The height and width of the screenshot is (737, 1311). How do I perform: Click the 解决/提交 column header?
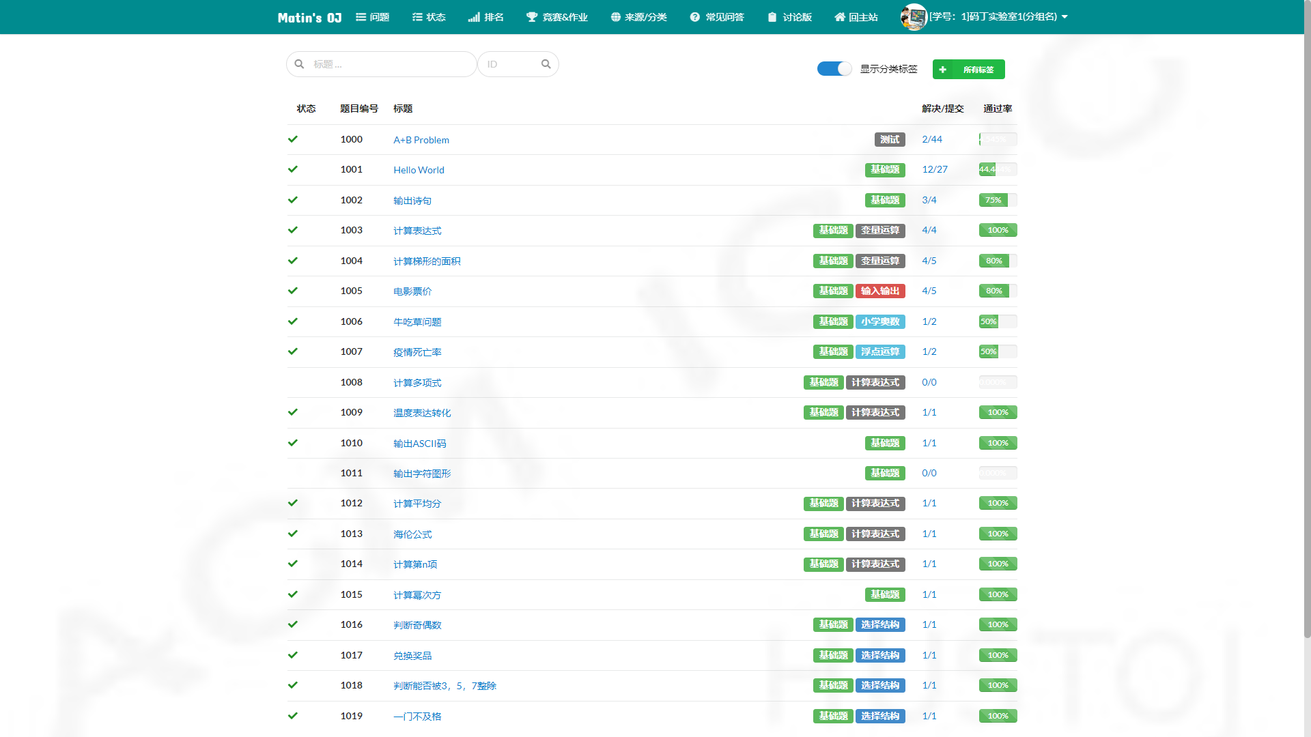point(943,109)
